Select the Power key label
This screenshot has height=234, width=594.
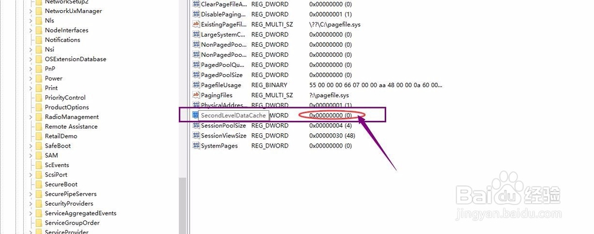click(53, 78)
